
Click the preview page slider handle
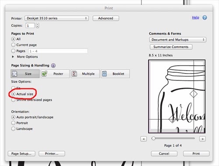(x=153, y=138)
